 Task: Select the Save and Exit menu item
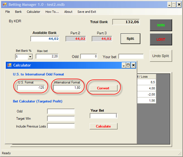[87, 12]
